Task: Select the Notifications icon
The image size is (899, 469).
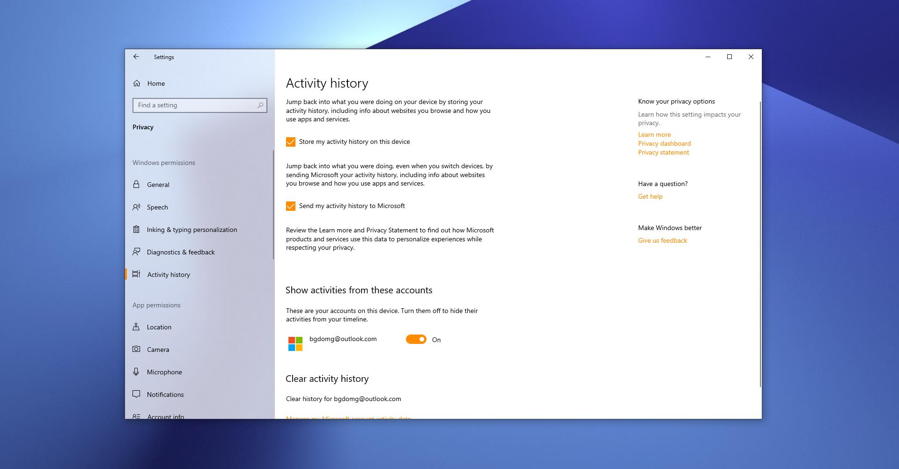Action: [x=136, y=395]
